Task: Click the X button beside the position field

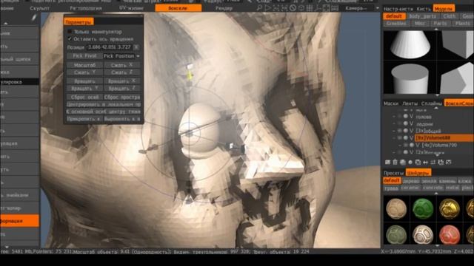Action: click(x=136, y=47)
